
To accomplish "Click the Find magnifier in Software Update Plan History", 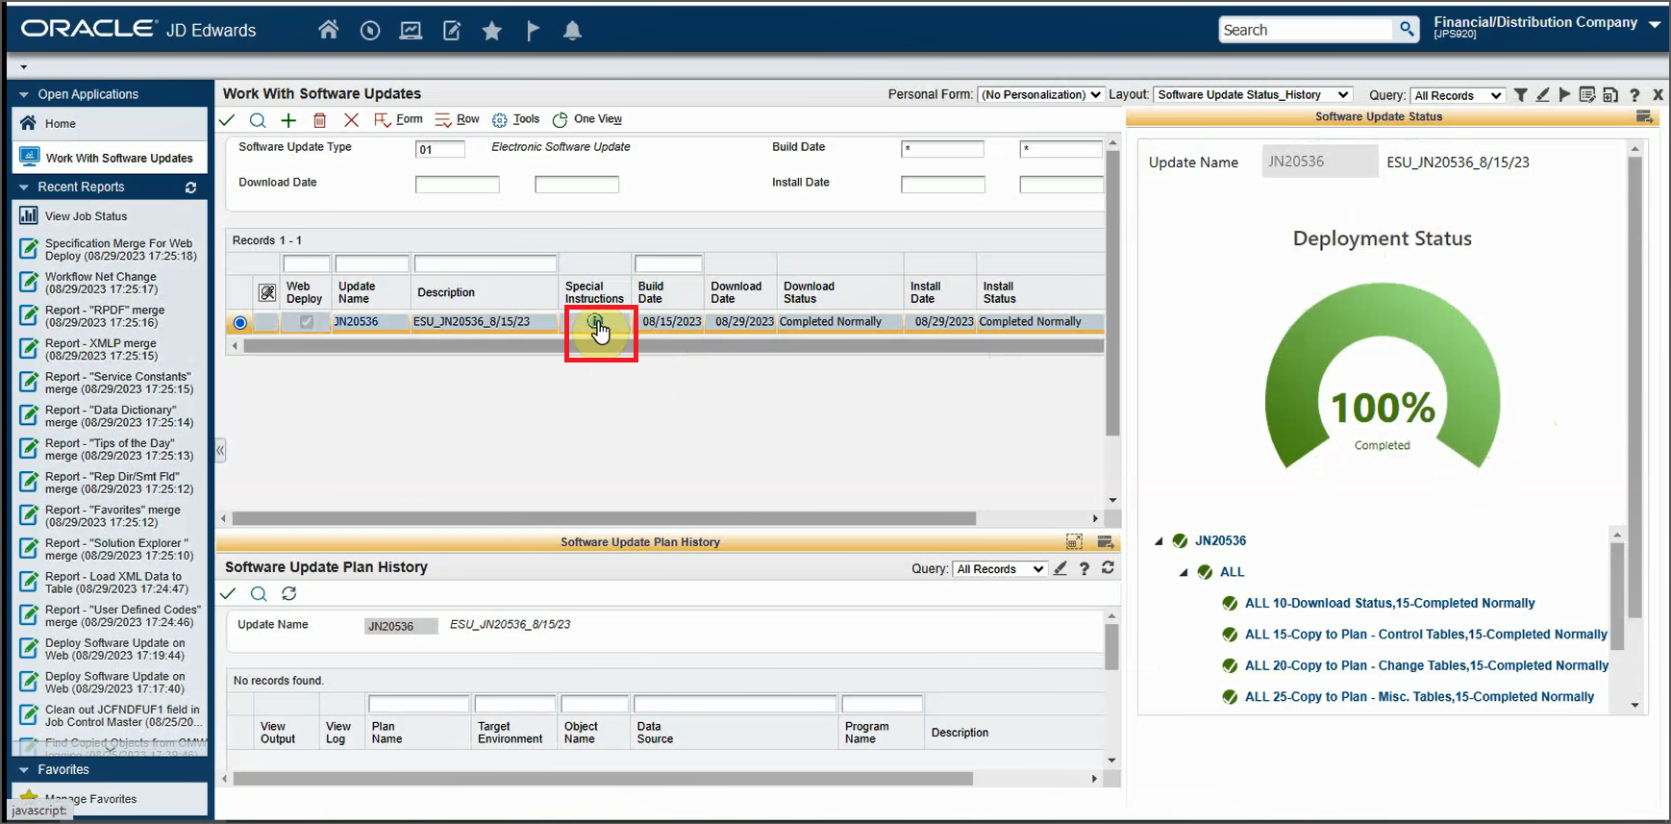I will point(259,593).
